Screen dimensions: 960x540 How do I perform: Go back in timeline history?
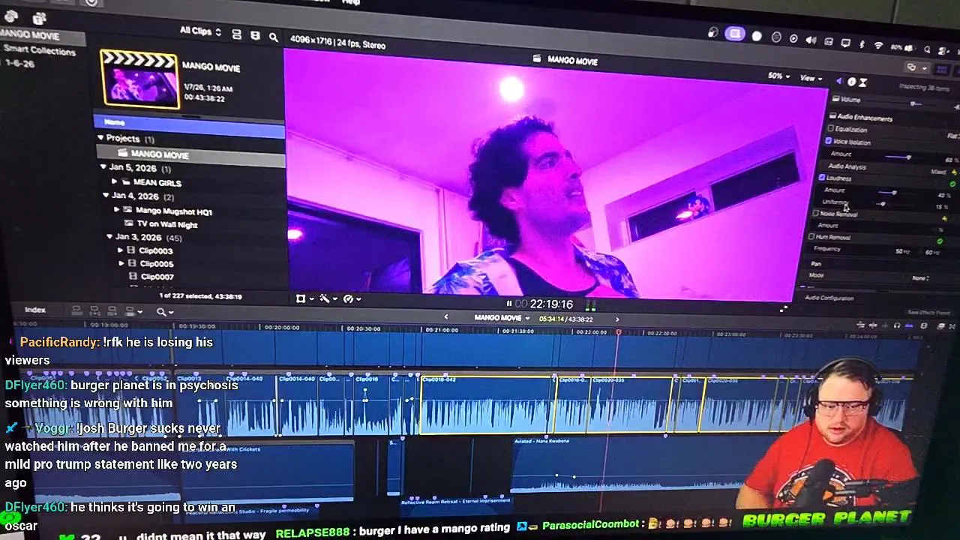[446, 317]
